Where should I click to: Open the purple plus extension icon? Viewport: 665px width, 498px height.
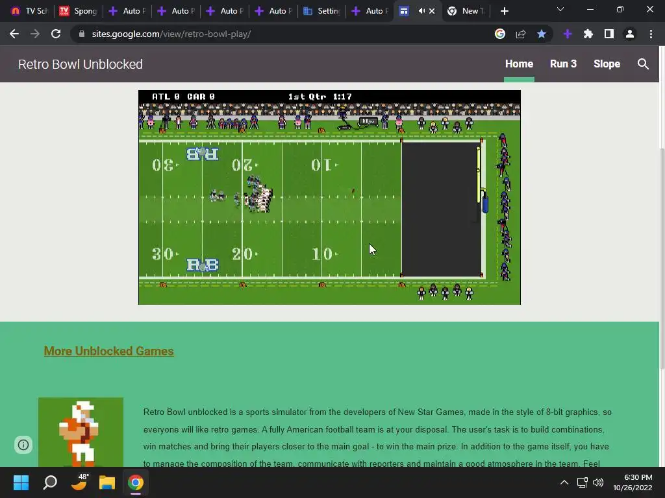568,34
